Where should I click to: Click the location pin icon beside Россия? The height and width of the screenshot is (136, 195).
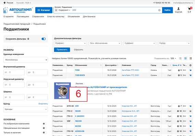[4, 3]
